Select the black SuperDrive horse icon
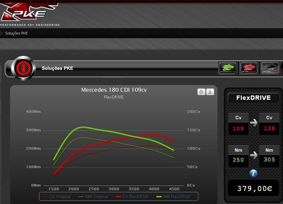The image size is (283, 204). point(270,68)
